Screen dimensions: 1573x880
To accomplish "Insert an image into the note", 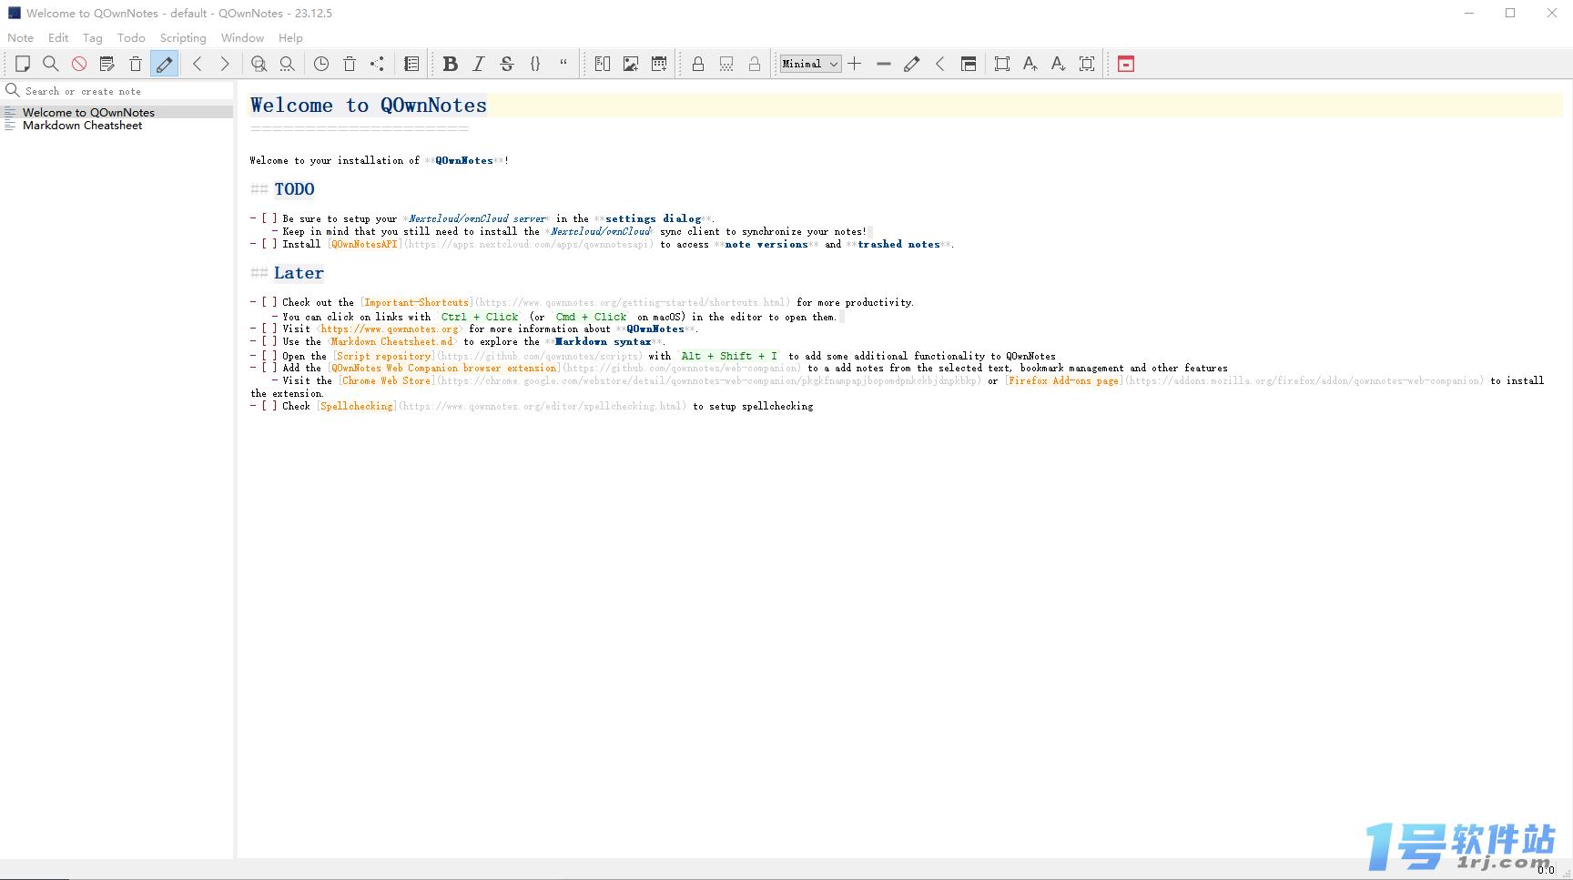I will coord(631,64).
